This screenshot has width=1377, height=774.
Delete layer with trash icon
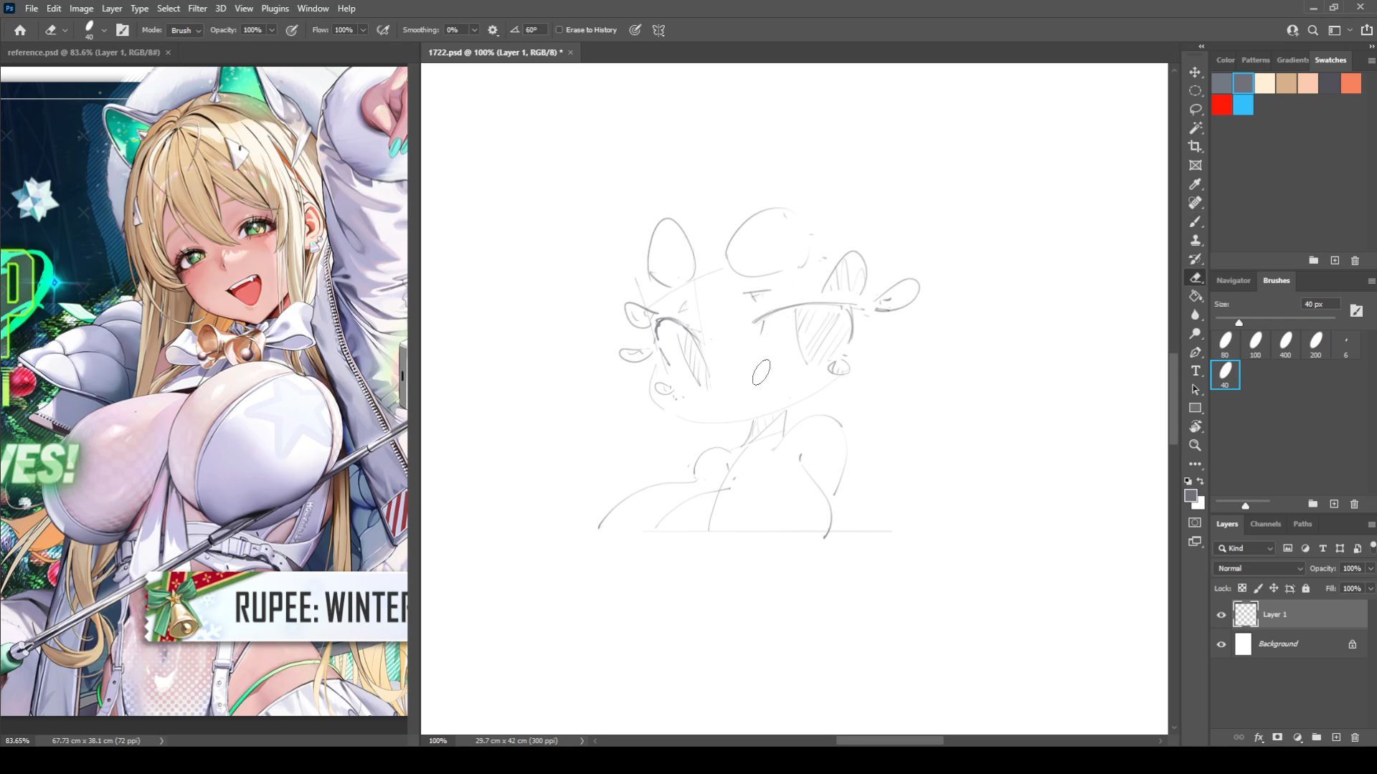pyautogui.click(x=1355, y=737)
